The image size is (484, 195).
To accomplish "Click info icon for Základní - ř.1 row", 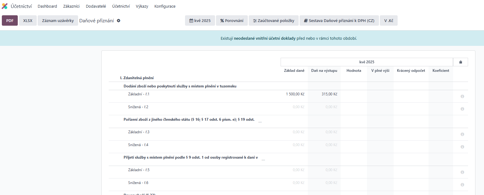I will [462, 96].
